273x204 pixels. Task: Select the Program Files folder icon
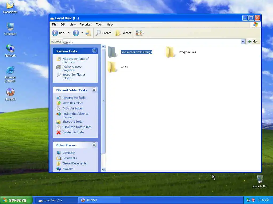[170, 52]
